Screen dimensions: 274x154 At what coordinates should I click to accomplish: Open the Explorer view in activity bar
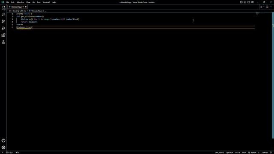(3, 8)
